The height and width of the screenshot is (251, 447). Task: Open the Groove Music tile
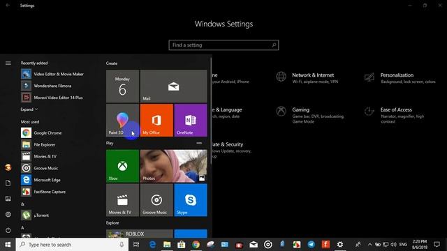tap(156, 200)
